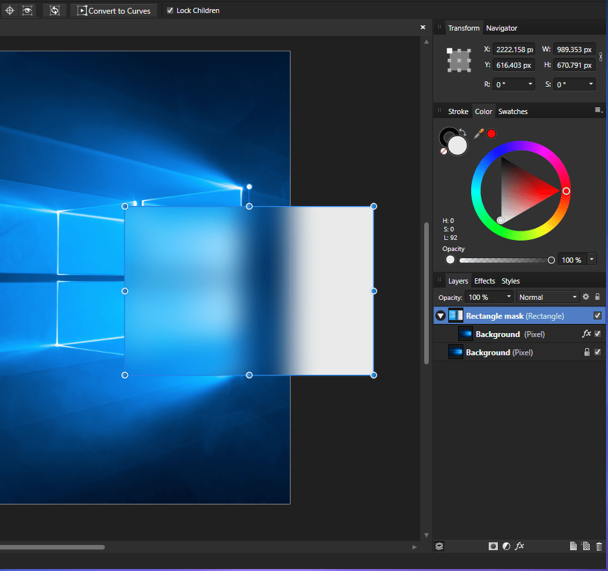Image resolution: width=608 pixels, height=571 pixels.
Task: Click the rotation handle above the rectangle
Action: (249, 186)
